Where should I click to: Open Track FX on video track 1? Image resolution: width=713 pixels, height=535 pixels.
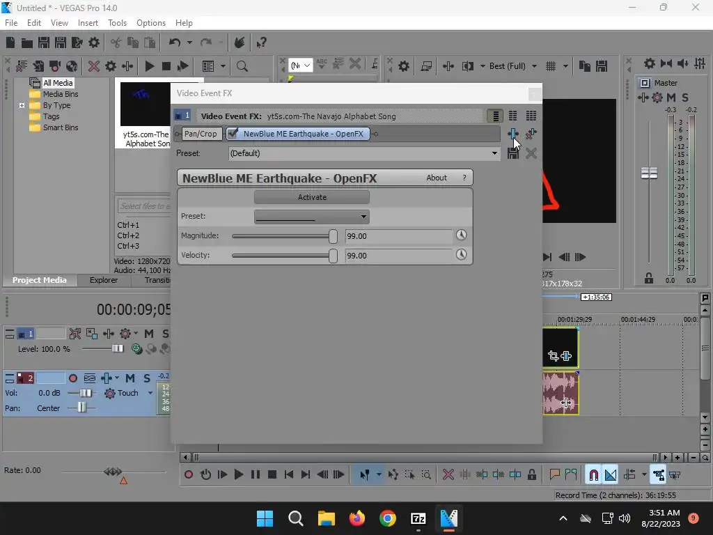[108, 334]
